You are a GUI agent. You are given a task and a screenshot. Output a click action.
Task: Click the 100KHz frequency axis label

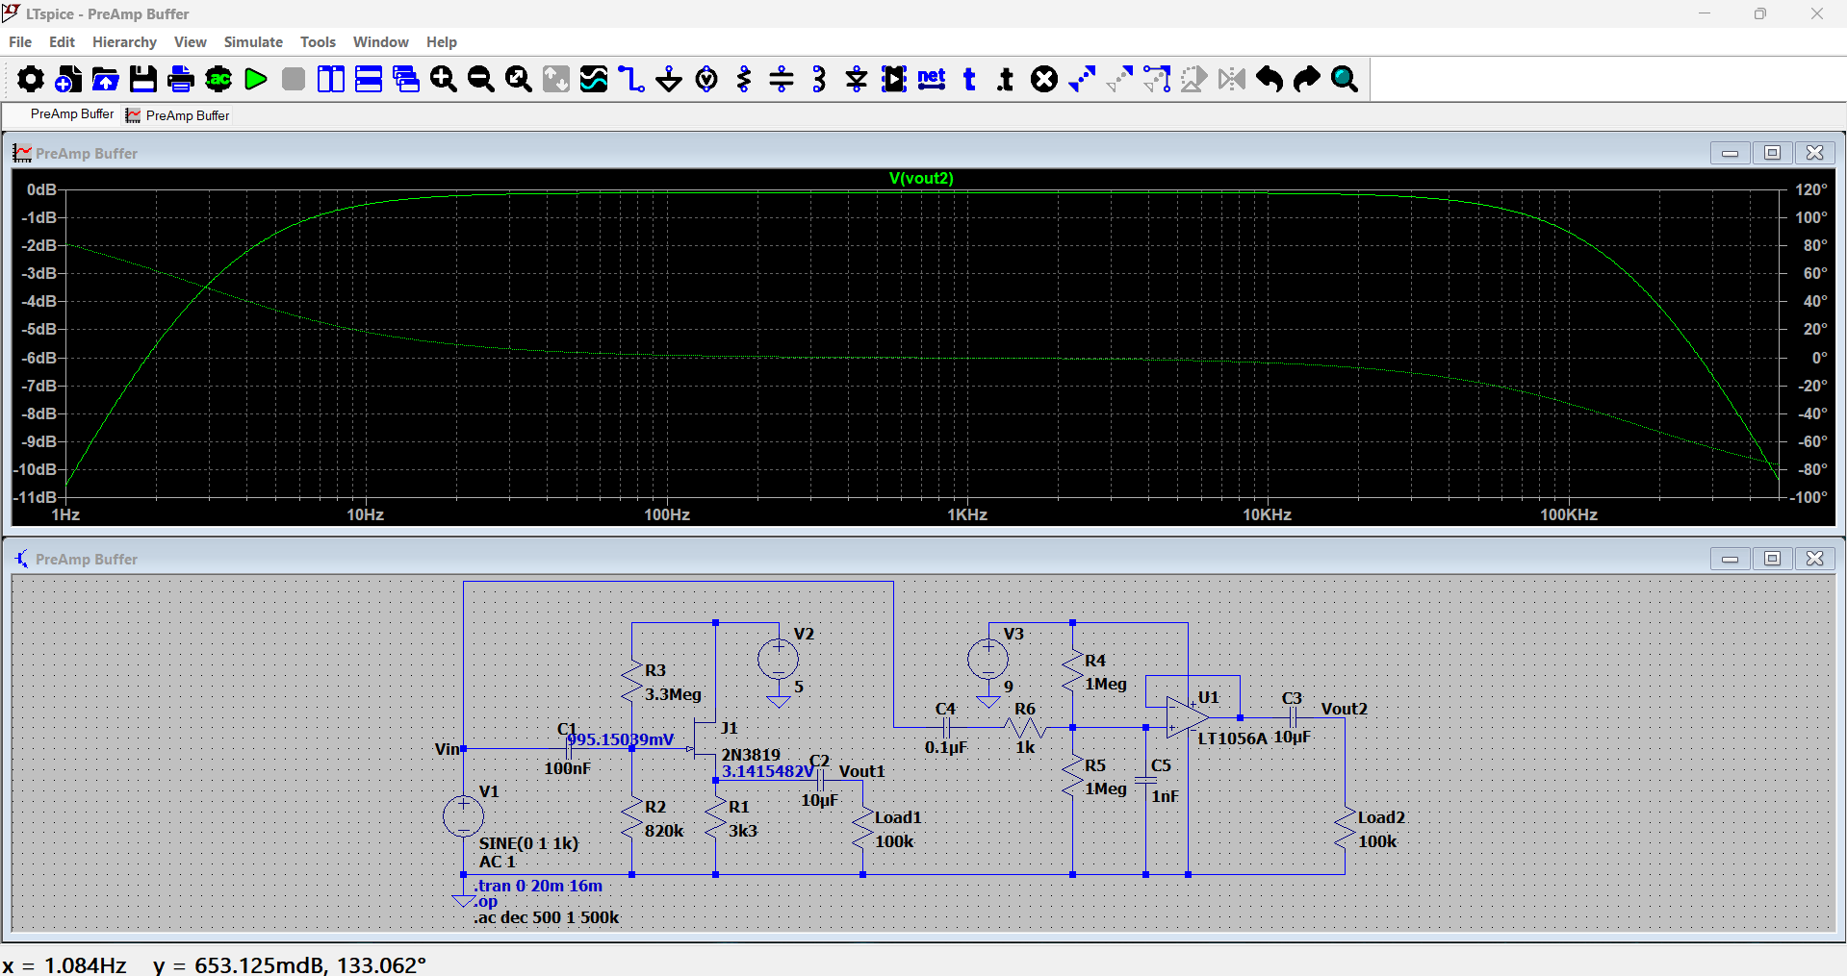click(x=1568, y=514)
